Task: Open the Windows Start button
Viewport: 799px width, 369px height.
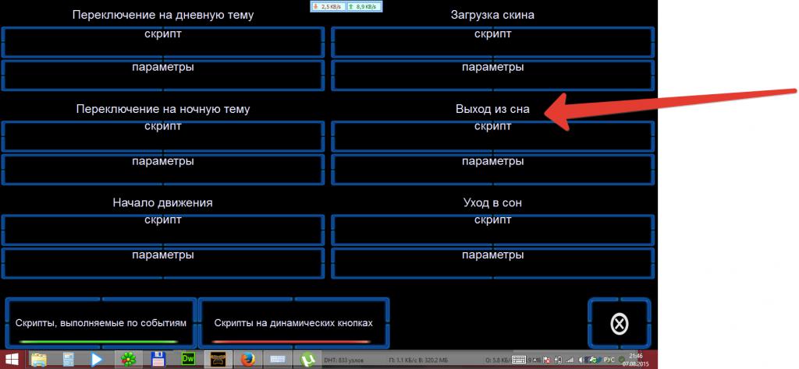Action: click(10, 360)
